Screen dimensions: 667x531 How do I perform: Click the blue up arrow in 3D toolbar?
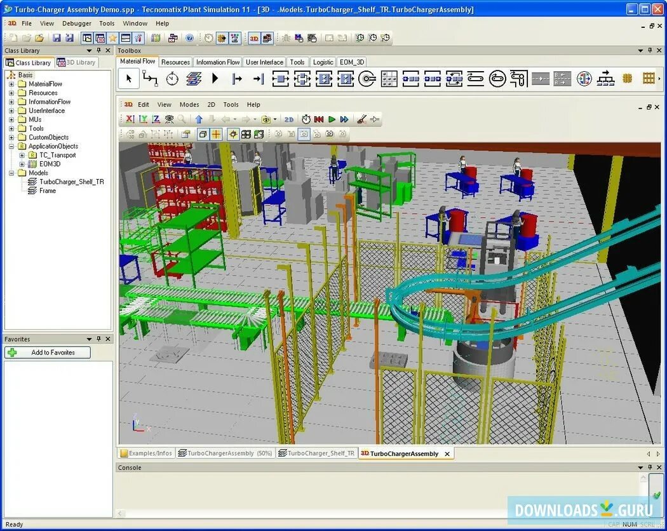(x=199, y=119)
